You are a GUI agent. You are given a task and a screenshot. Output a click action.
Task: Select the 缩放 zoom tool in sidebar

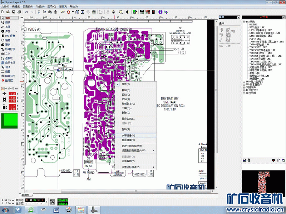click(10, 22)
